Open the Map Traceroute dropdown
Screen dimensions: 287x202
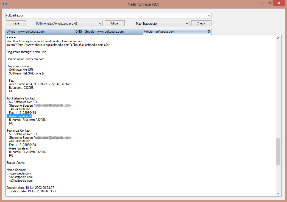coord(187,24)
